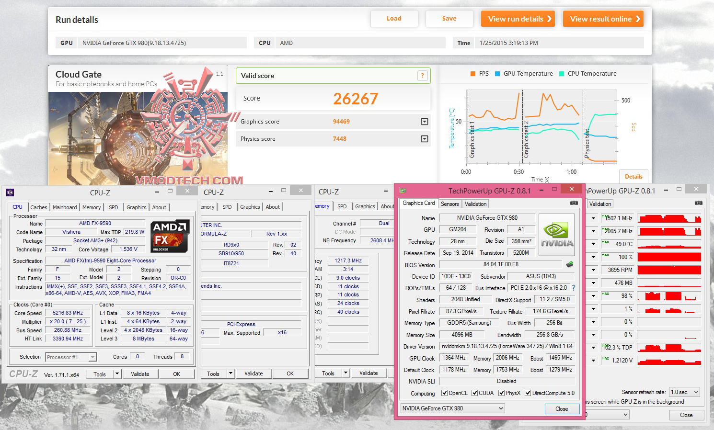Click the CPU-Z app icon in first window
The width and height of the screenshot is (714, 430).
tap(10, 192)
